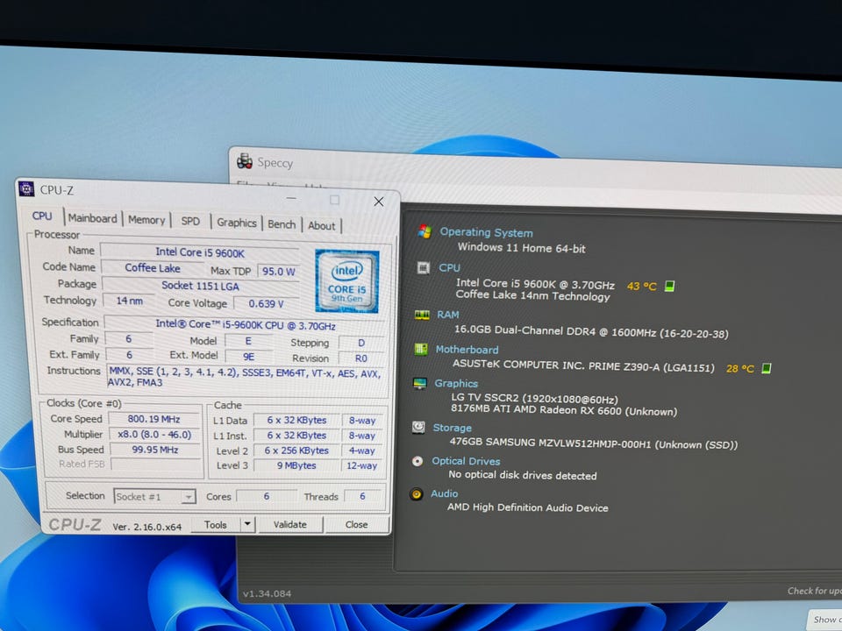842x631 pixels.
Task: Open the CPU section link in Speccy
Action: [449, 268]
